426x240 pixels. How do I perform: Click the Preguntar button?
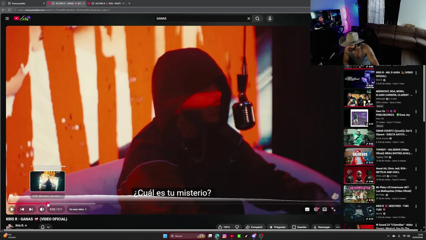[278, 227]
